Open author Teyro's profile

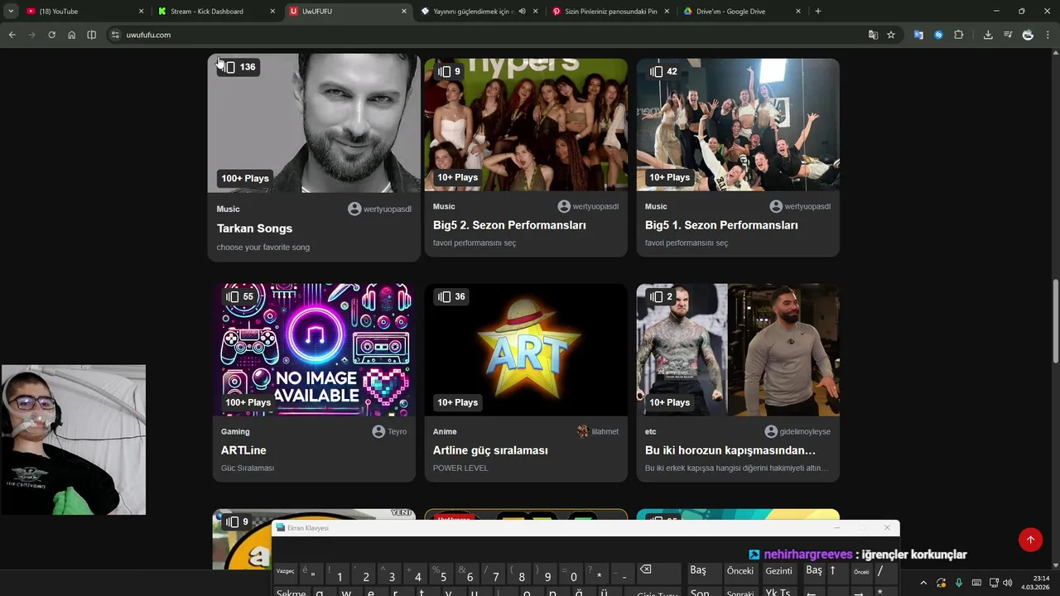(389, 431)
